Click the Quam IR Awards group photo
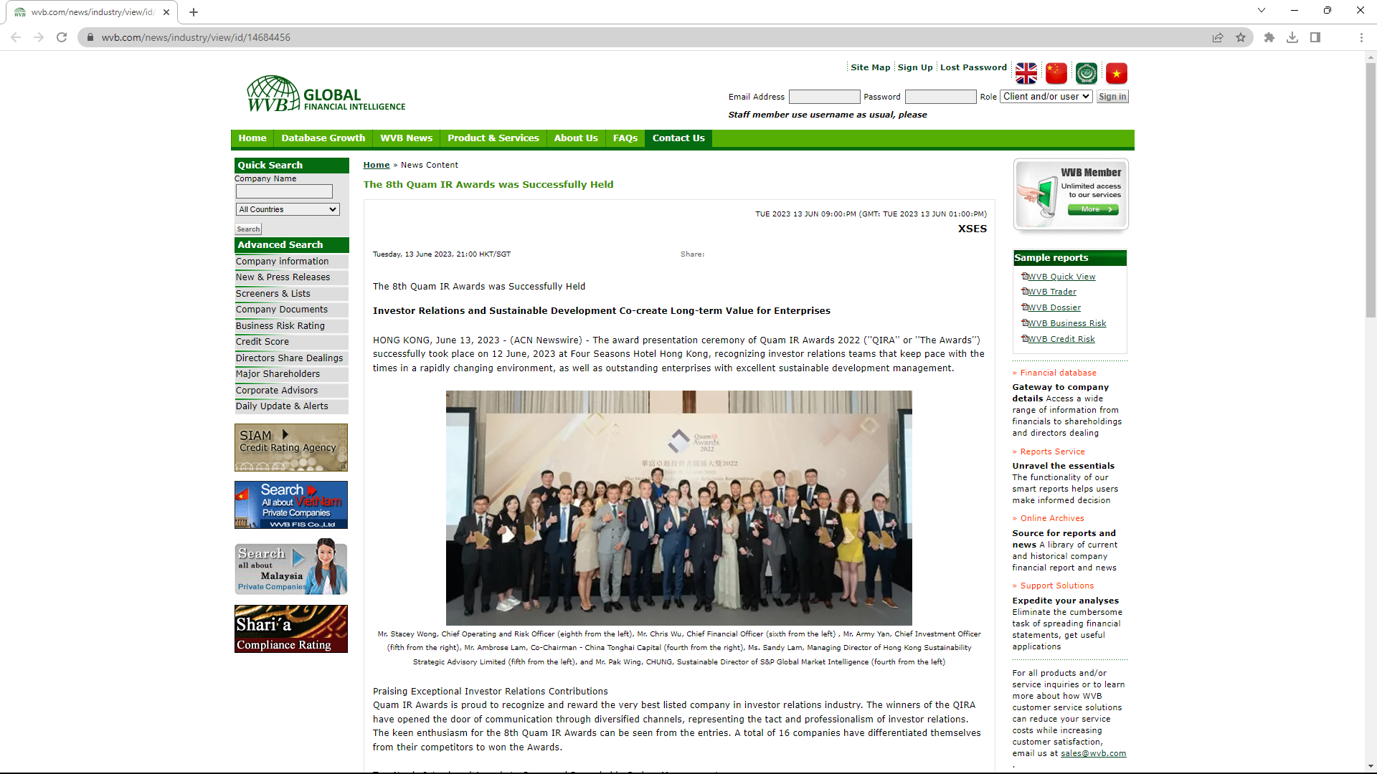Image resolution: width=1377 pixels, height=774 pixels. click(x=678, y=507)
